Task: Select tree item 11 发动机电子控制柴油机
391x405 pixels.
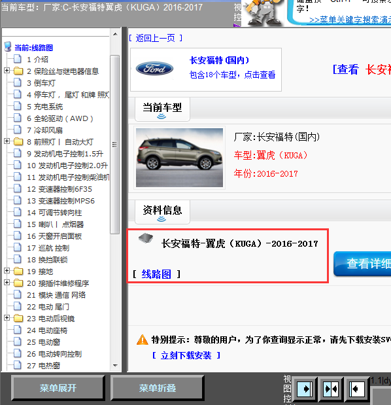Action: 68,177
